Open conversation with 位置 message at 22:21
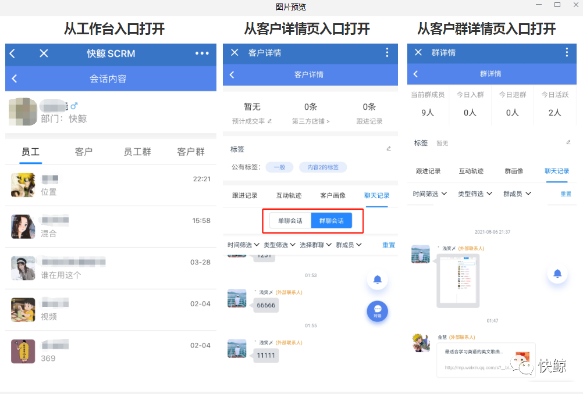Viewport: 583px width, 394px height. click(111, 185)
